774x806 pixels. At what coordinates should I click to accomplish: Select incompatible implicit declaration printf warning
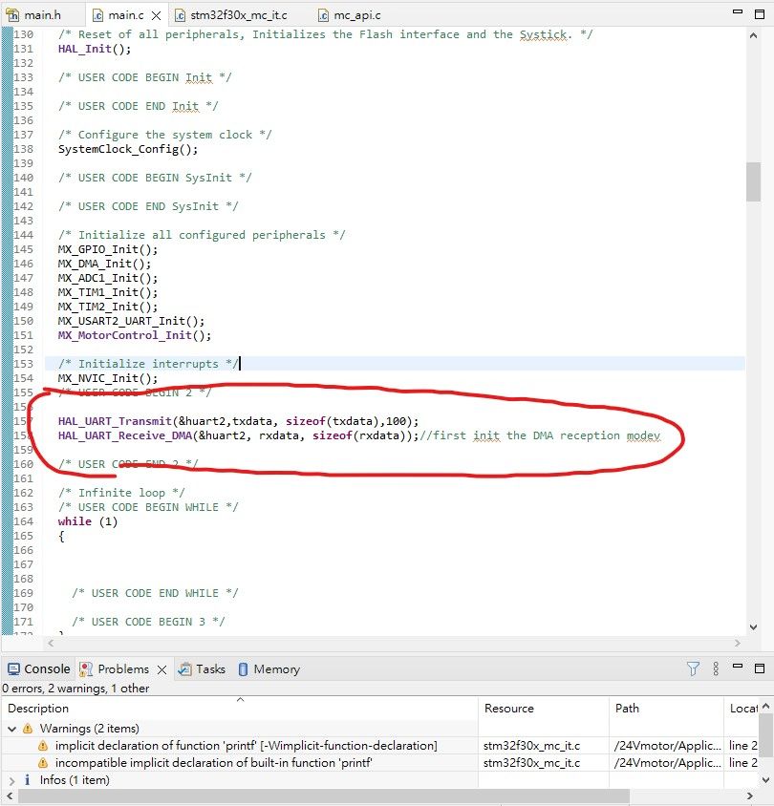click(213, 762)
